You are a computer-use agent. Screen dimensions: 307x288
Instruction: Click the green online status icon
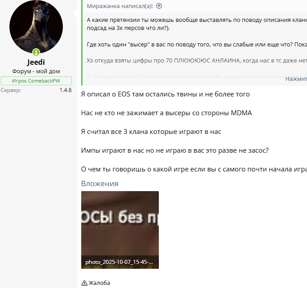pos(36,52)
